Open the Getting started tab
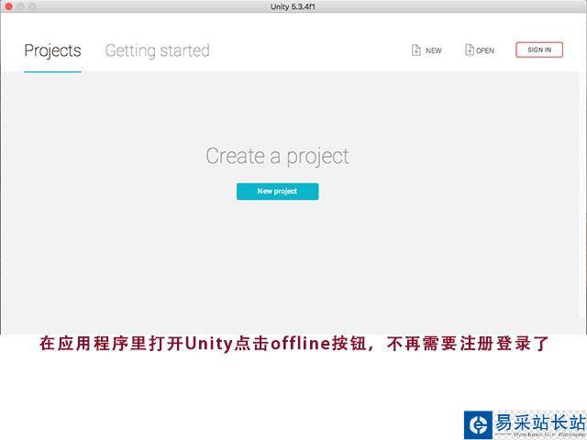The image size is (587, 440). pyautogui.click(x=157, y=51)
